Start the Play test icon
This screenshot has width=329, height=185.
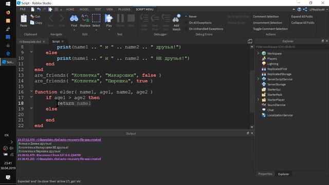click(109, 18)
